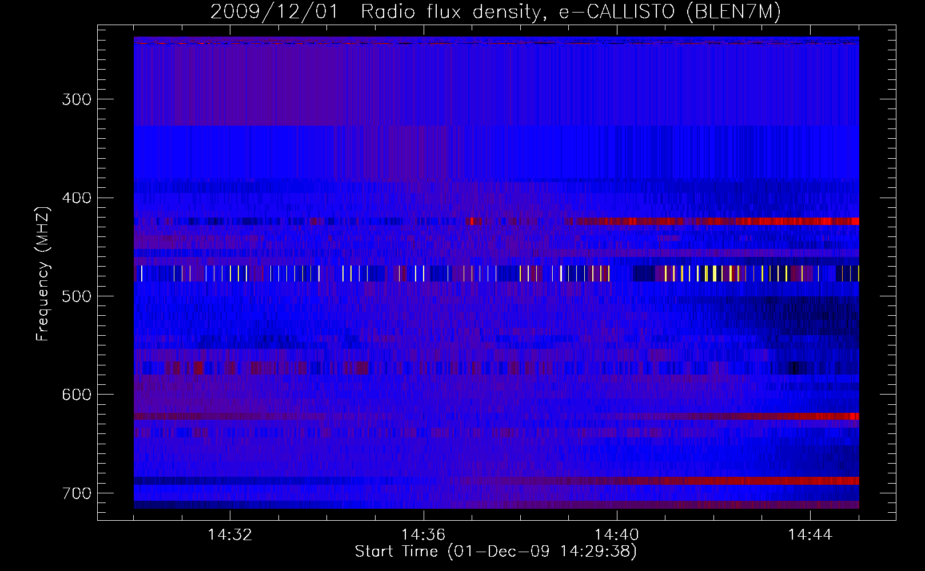
Task: Click the 700 frequency tick label
Action: [77, 493]
